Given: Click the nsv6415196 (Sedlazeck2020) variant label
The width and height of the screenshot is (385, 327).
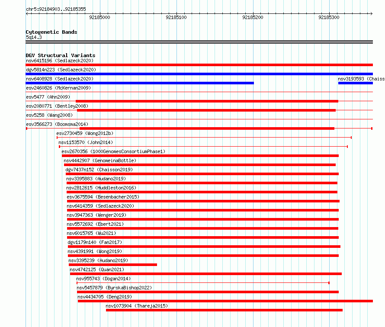Looking at the screenshot, I should [x=60, y=61].
